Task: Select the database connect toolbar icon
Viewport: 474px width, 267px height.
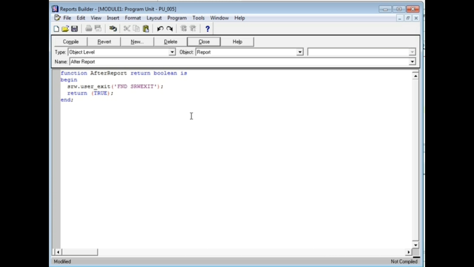Action: point(113,28)
